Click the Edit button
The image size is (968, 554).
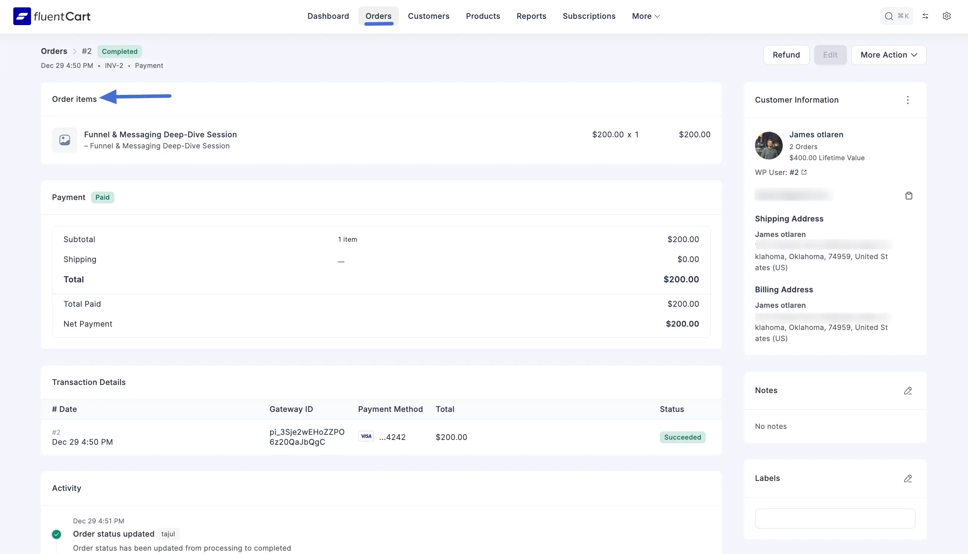(830, 55)
